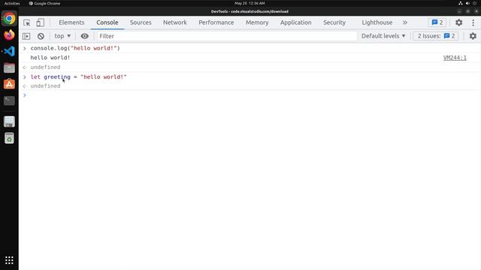Clear the console
Screen dimensions: 481x270
click(x=41, y=36)
